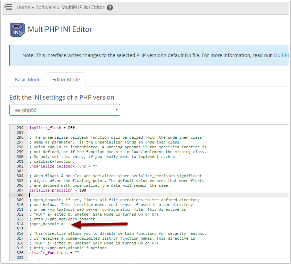Click the comment '; are decoded with unserialize'
Viewport: 291px width, 264px height.
coord(100,186)
